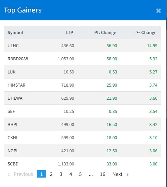
Task: Click the % Change column header
Action: [147, 33]
